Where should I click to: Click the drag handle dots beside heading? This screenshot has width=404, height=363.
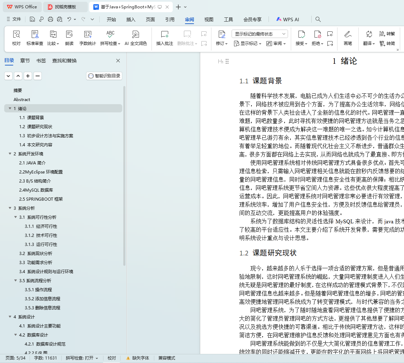coord(227,61)
